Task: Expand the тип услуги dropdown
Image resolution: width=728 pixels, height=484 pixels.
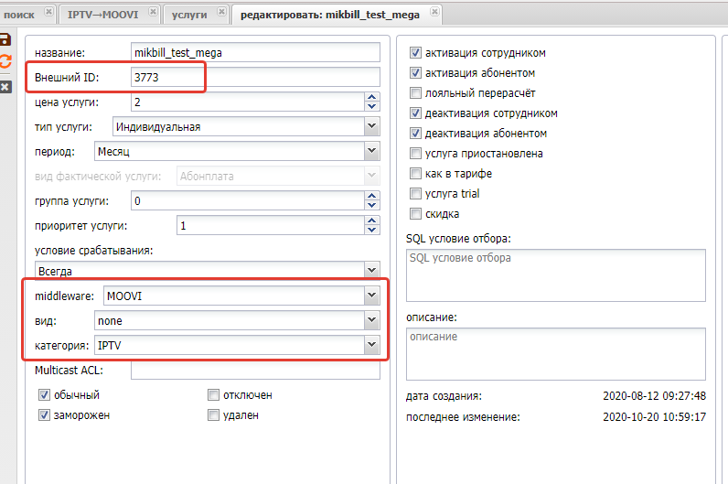Action: pos(370,126)
